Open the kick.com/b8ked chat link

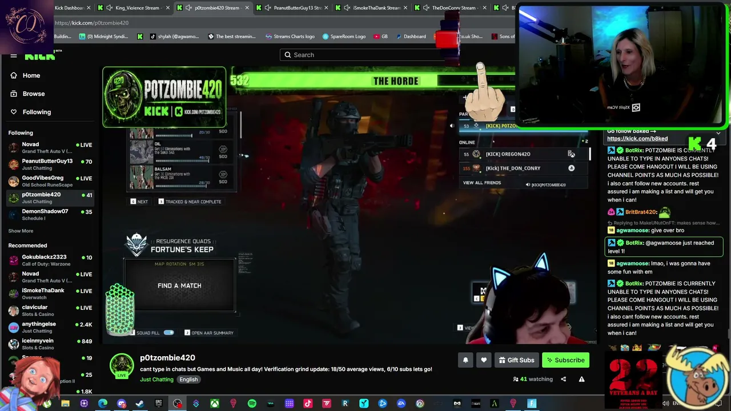click(637, 139)
